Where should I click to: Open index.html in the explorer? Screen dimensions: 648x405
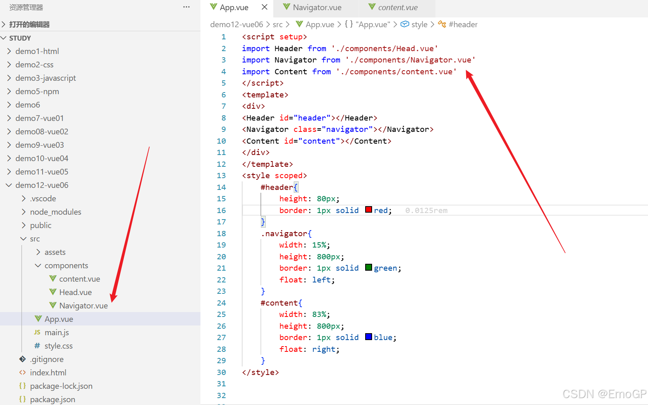(48, 373)
